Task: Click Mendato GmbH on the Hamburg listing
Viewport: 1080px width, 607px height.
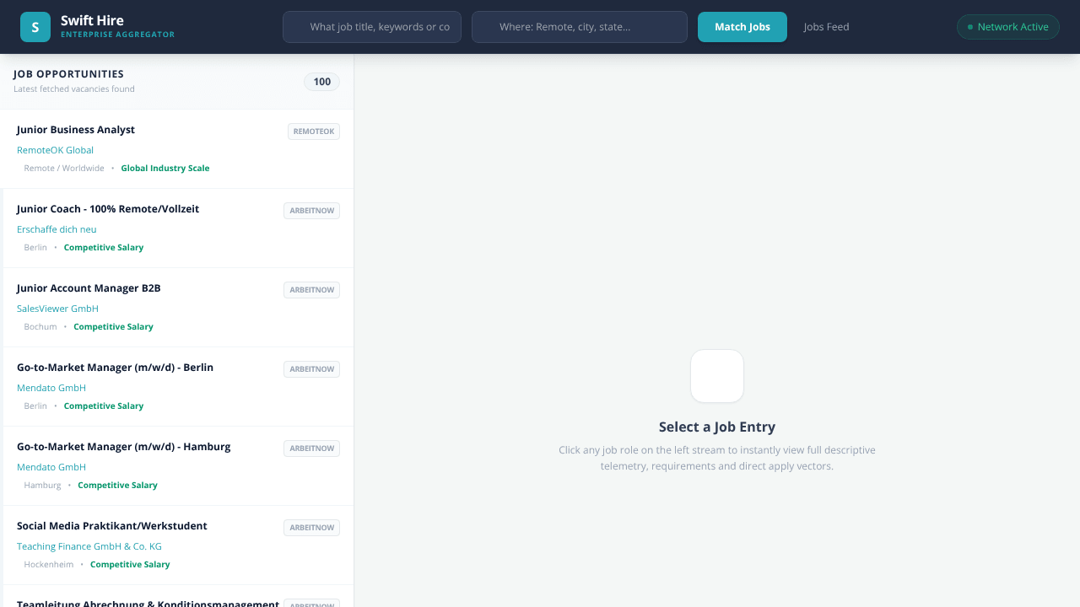Action: click(x=51, y=467)
